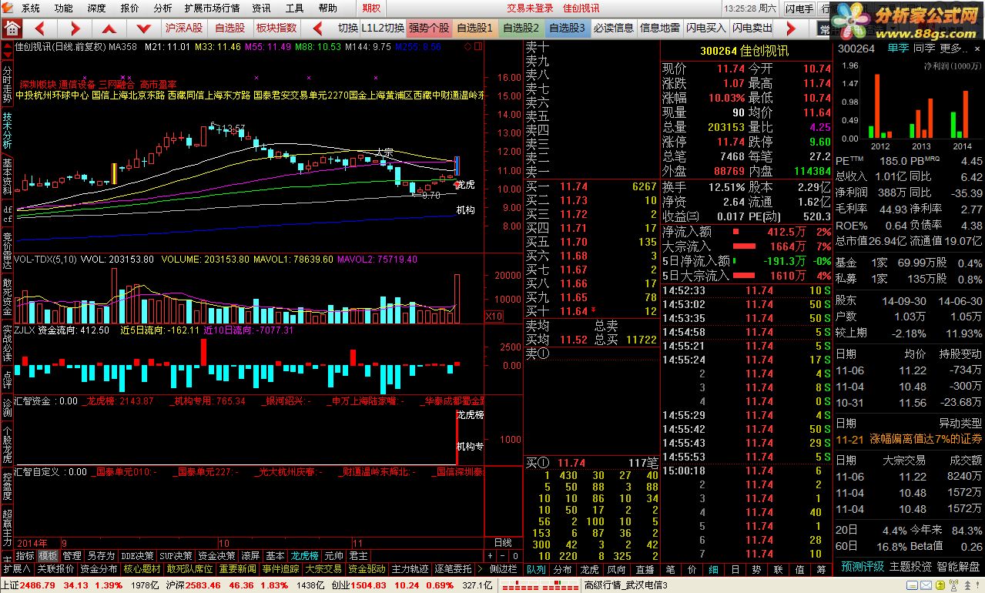Screen dimensions: 985x593
Task: Zoom in chart with plus button
Action: click(491, 555)
